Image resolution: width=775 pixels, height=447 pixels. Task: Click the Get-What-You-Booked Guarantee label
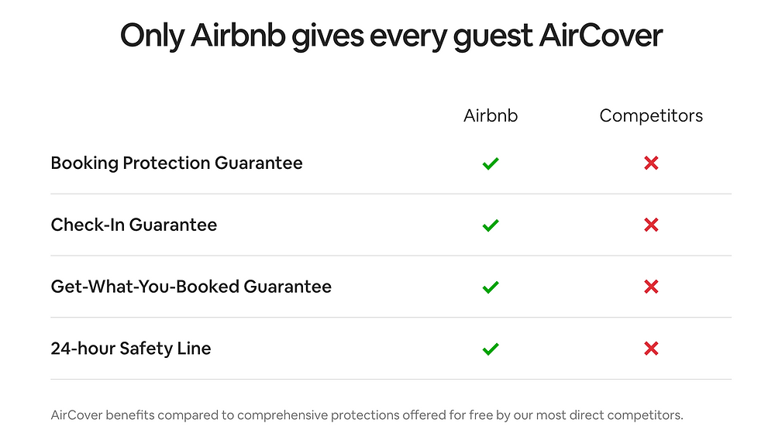pyautogui.click(x=191, y=287)
